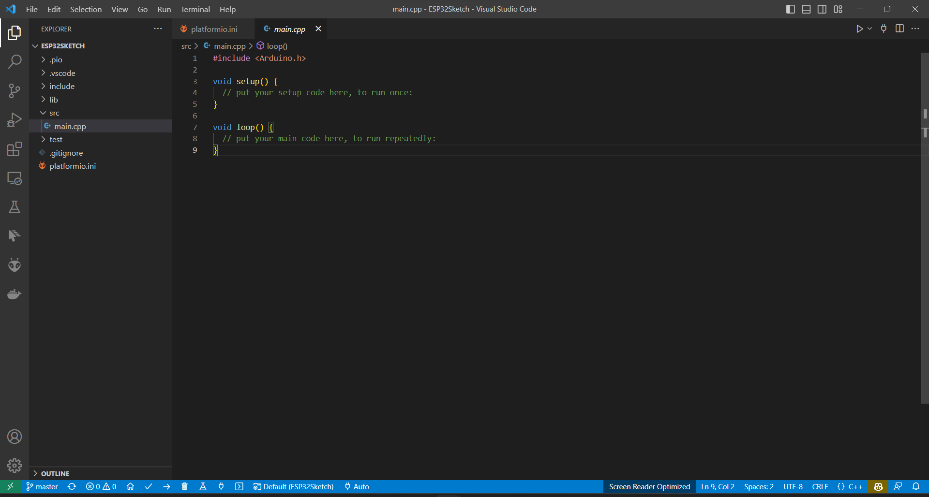This screenshot has width=929, height=497.
Task: Toggle bottom panel visibility
Action: pos(806,9)
